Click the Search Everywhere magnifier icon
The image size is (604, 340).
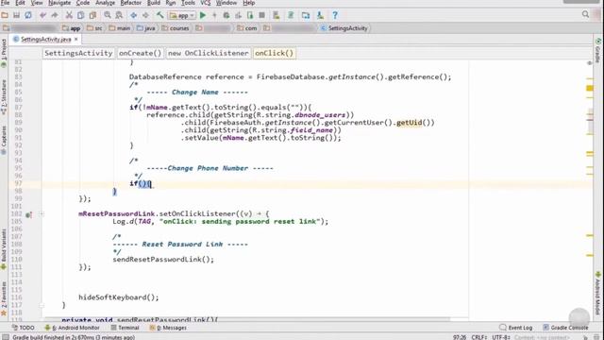(x=585, y=15)
